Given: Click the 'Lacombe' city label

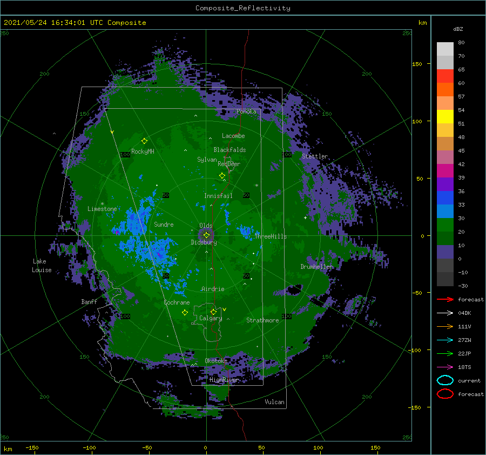Looking at the screenshot, I should coord(233,136).
